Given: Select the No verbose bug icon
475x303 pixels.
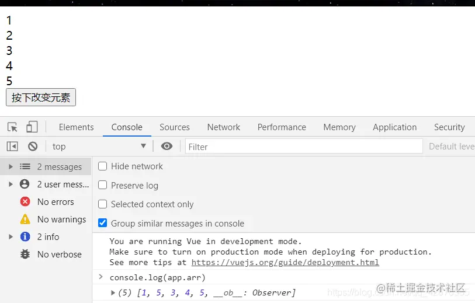Looking at the screenshot, I should (x=25, y=254).
